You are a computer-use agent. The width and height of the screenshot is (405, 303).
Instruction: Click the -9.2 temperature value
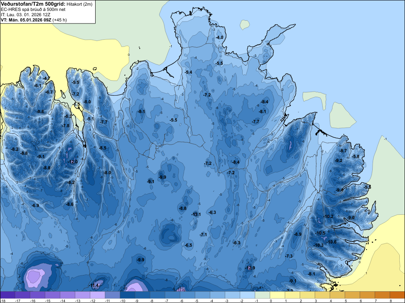(339, 161)
